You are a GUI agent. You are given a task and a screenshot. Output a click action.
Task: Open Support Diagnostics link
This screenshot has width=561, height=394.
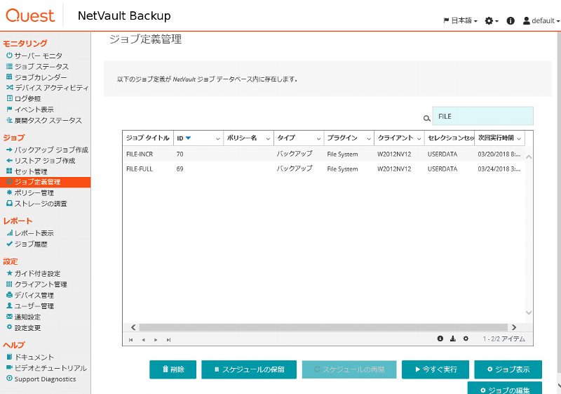[x=41, y=379]
